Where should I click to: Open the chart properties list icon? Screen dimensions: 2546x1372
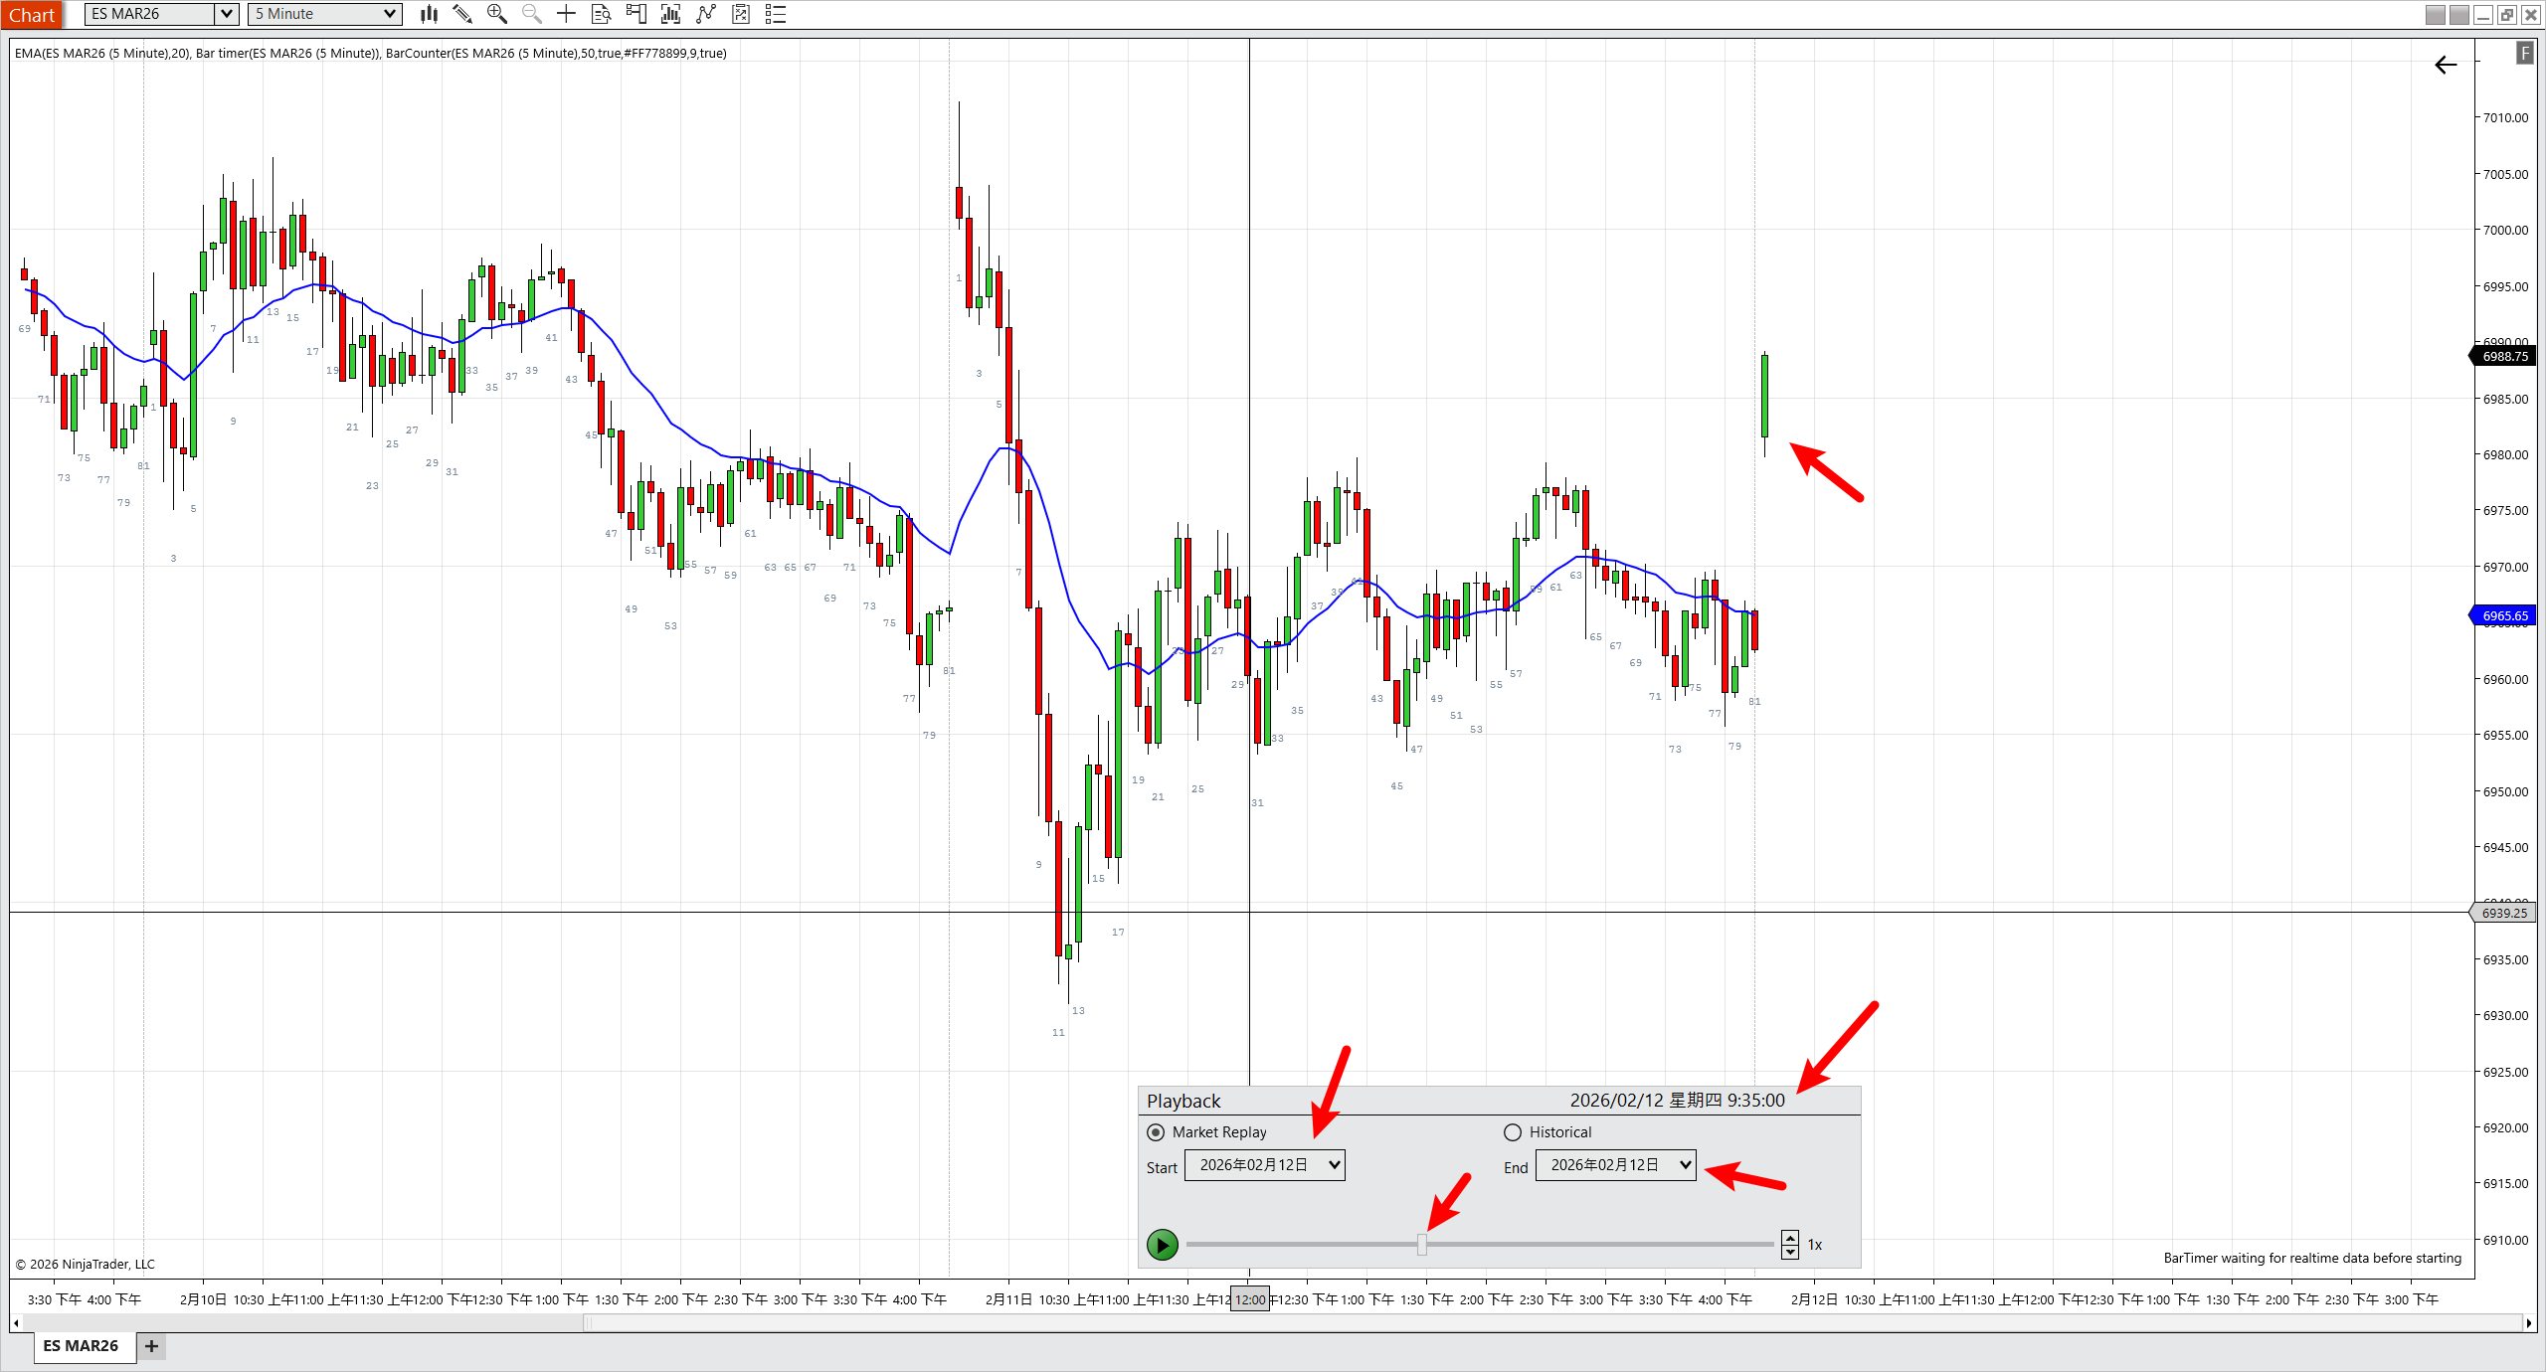click(x=776, y=14)
